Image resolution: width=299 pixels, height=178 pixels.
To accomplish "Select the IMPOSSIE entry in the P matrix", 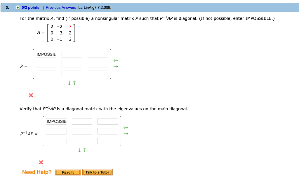I will click(x=46, y=54).
